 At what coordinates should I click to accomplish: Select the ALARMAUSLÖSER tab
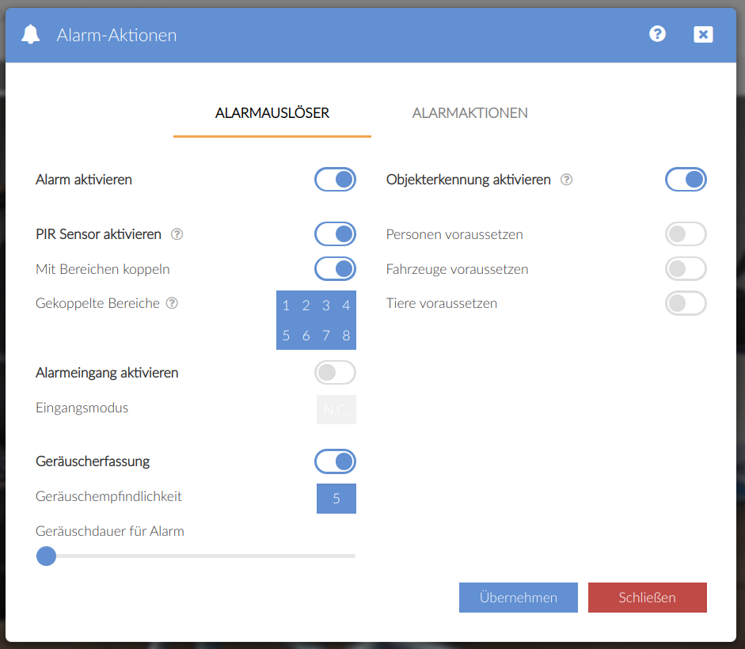point(272,113)
